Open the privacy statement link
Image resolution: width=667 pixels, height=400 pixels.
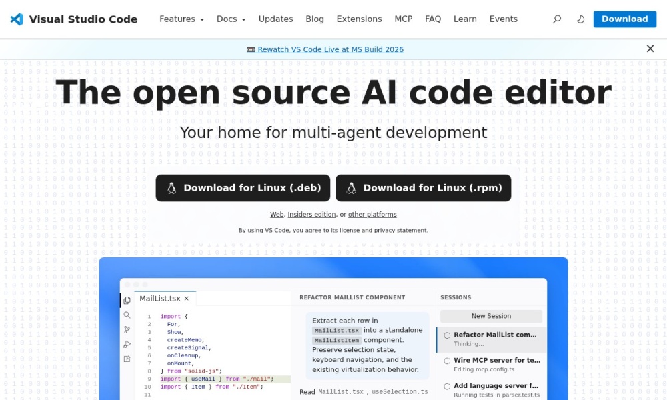(400, 231)
